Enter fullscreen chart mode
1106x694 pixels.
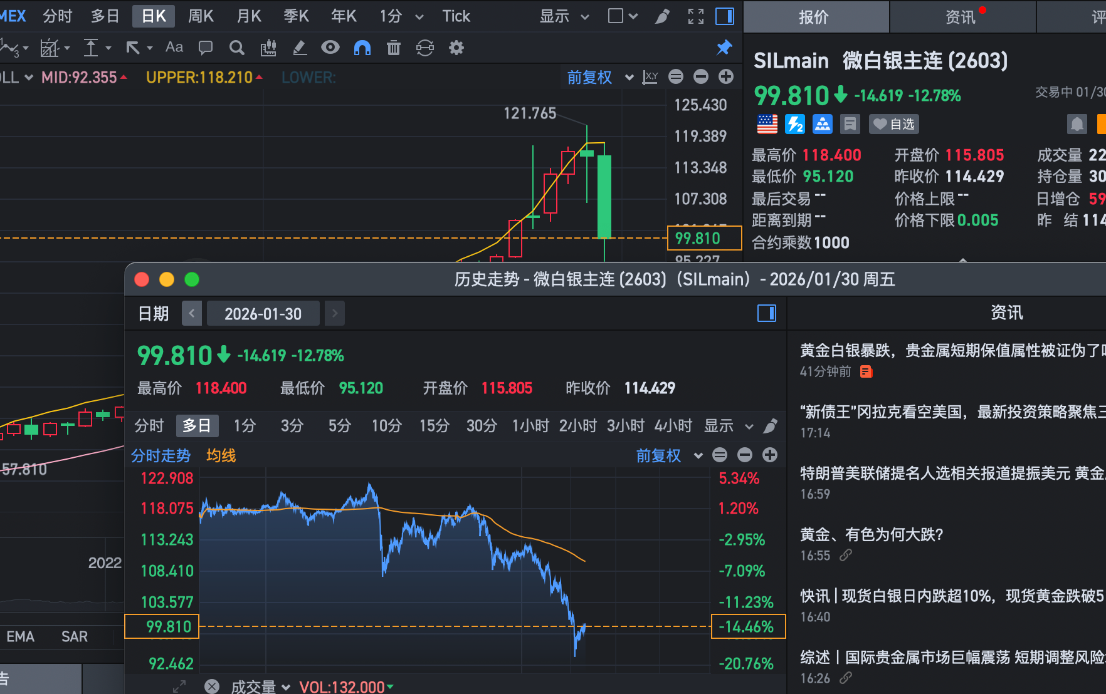tap(696, 16)
